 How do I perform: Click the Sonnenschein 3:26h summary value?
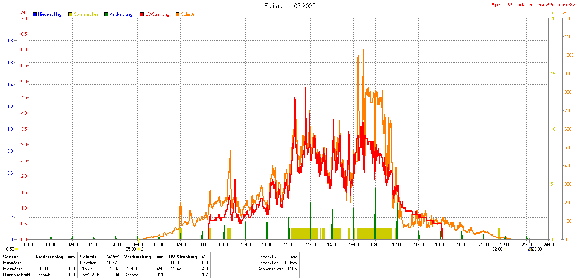click(291, 269)
